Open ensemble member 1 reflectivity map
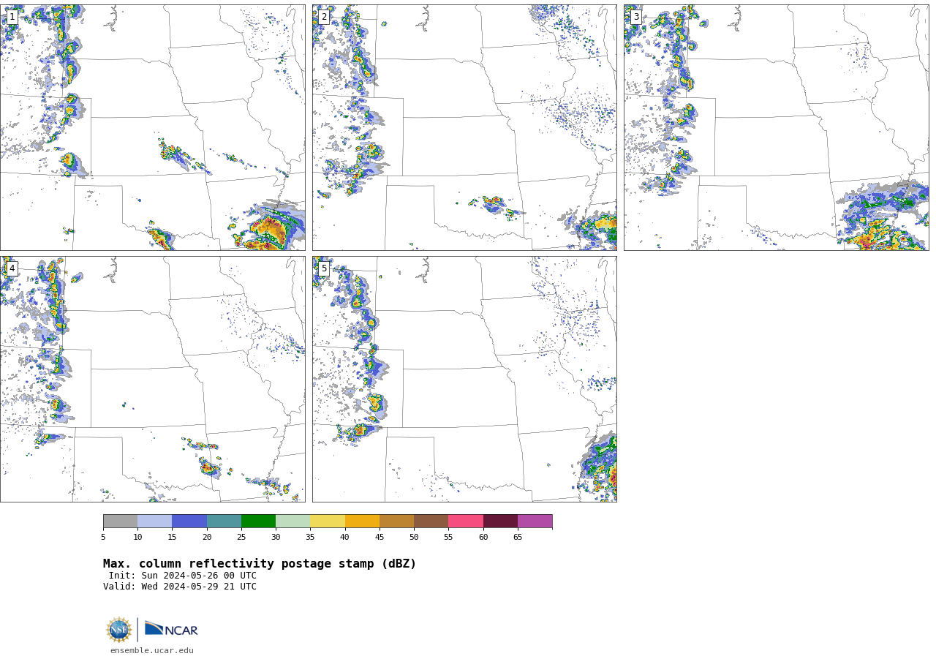Image resolution: width=936 pixels, height=659 pixels. (x=153, y=127)
